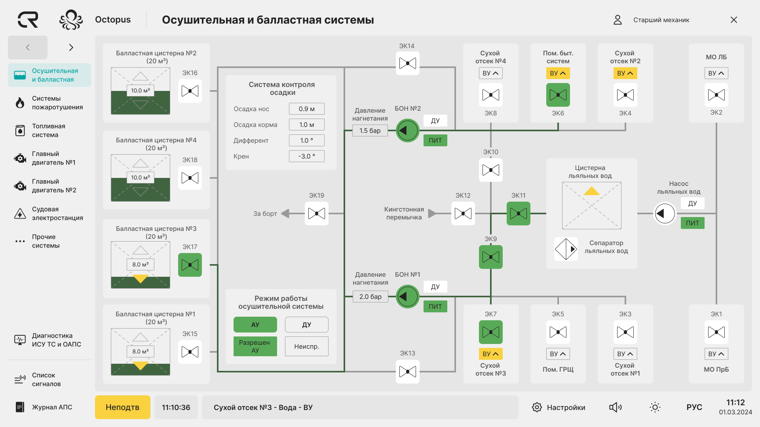Click valve ЭК18 icon

(x=190, y=178)
